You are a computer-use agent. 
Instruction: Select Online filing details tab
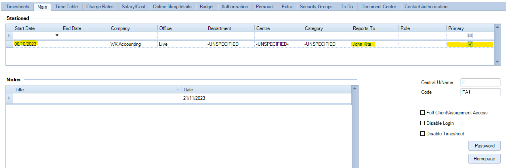tap(172, 7)
